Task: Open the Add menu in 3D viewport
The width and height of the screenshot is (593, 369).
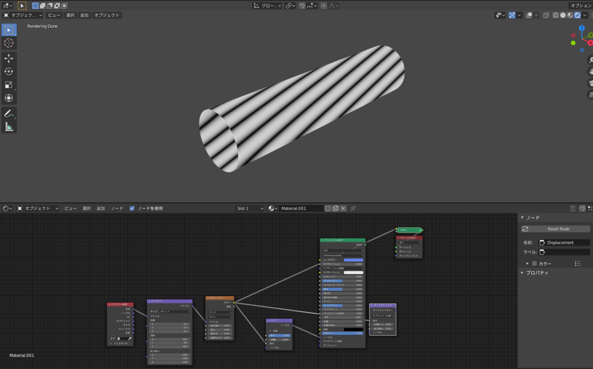Action: [x=84, y=15]
